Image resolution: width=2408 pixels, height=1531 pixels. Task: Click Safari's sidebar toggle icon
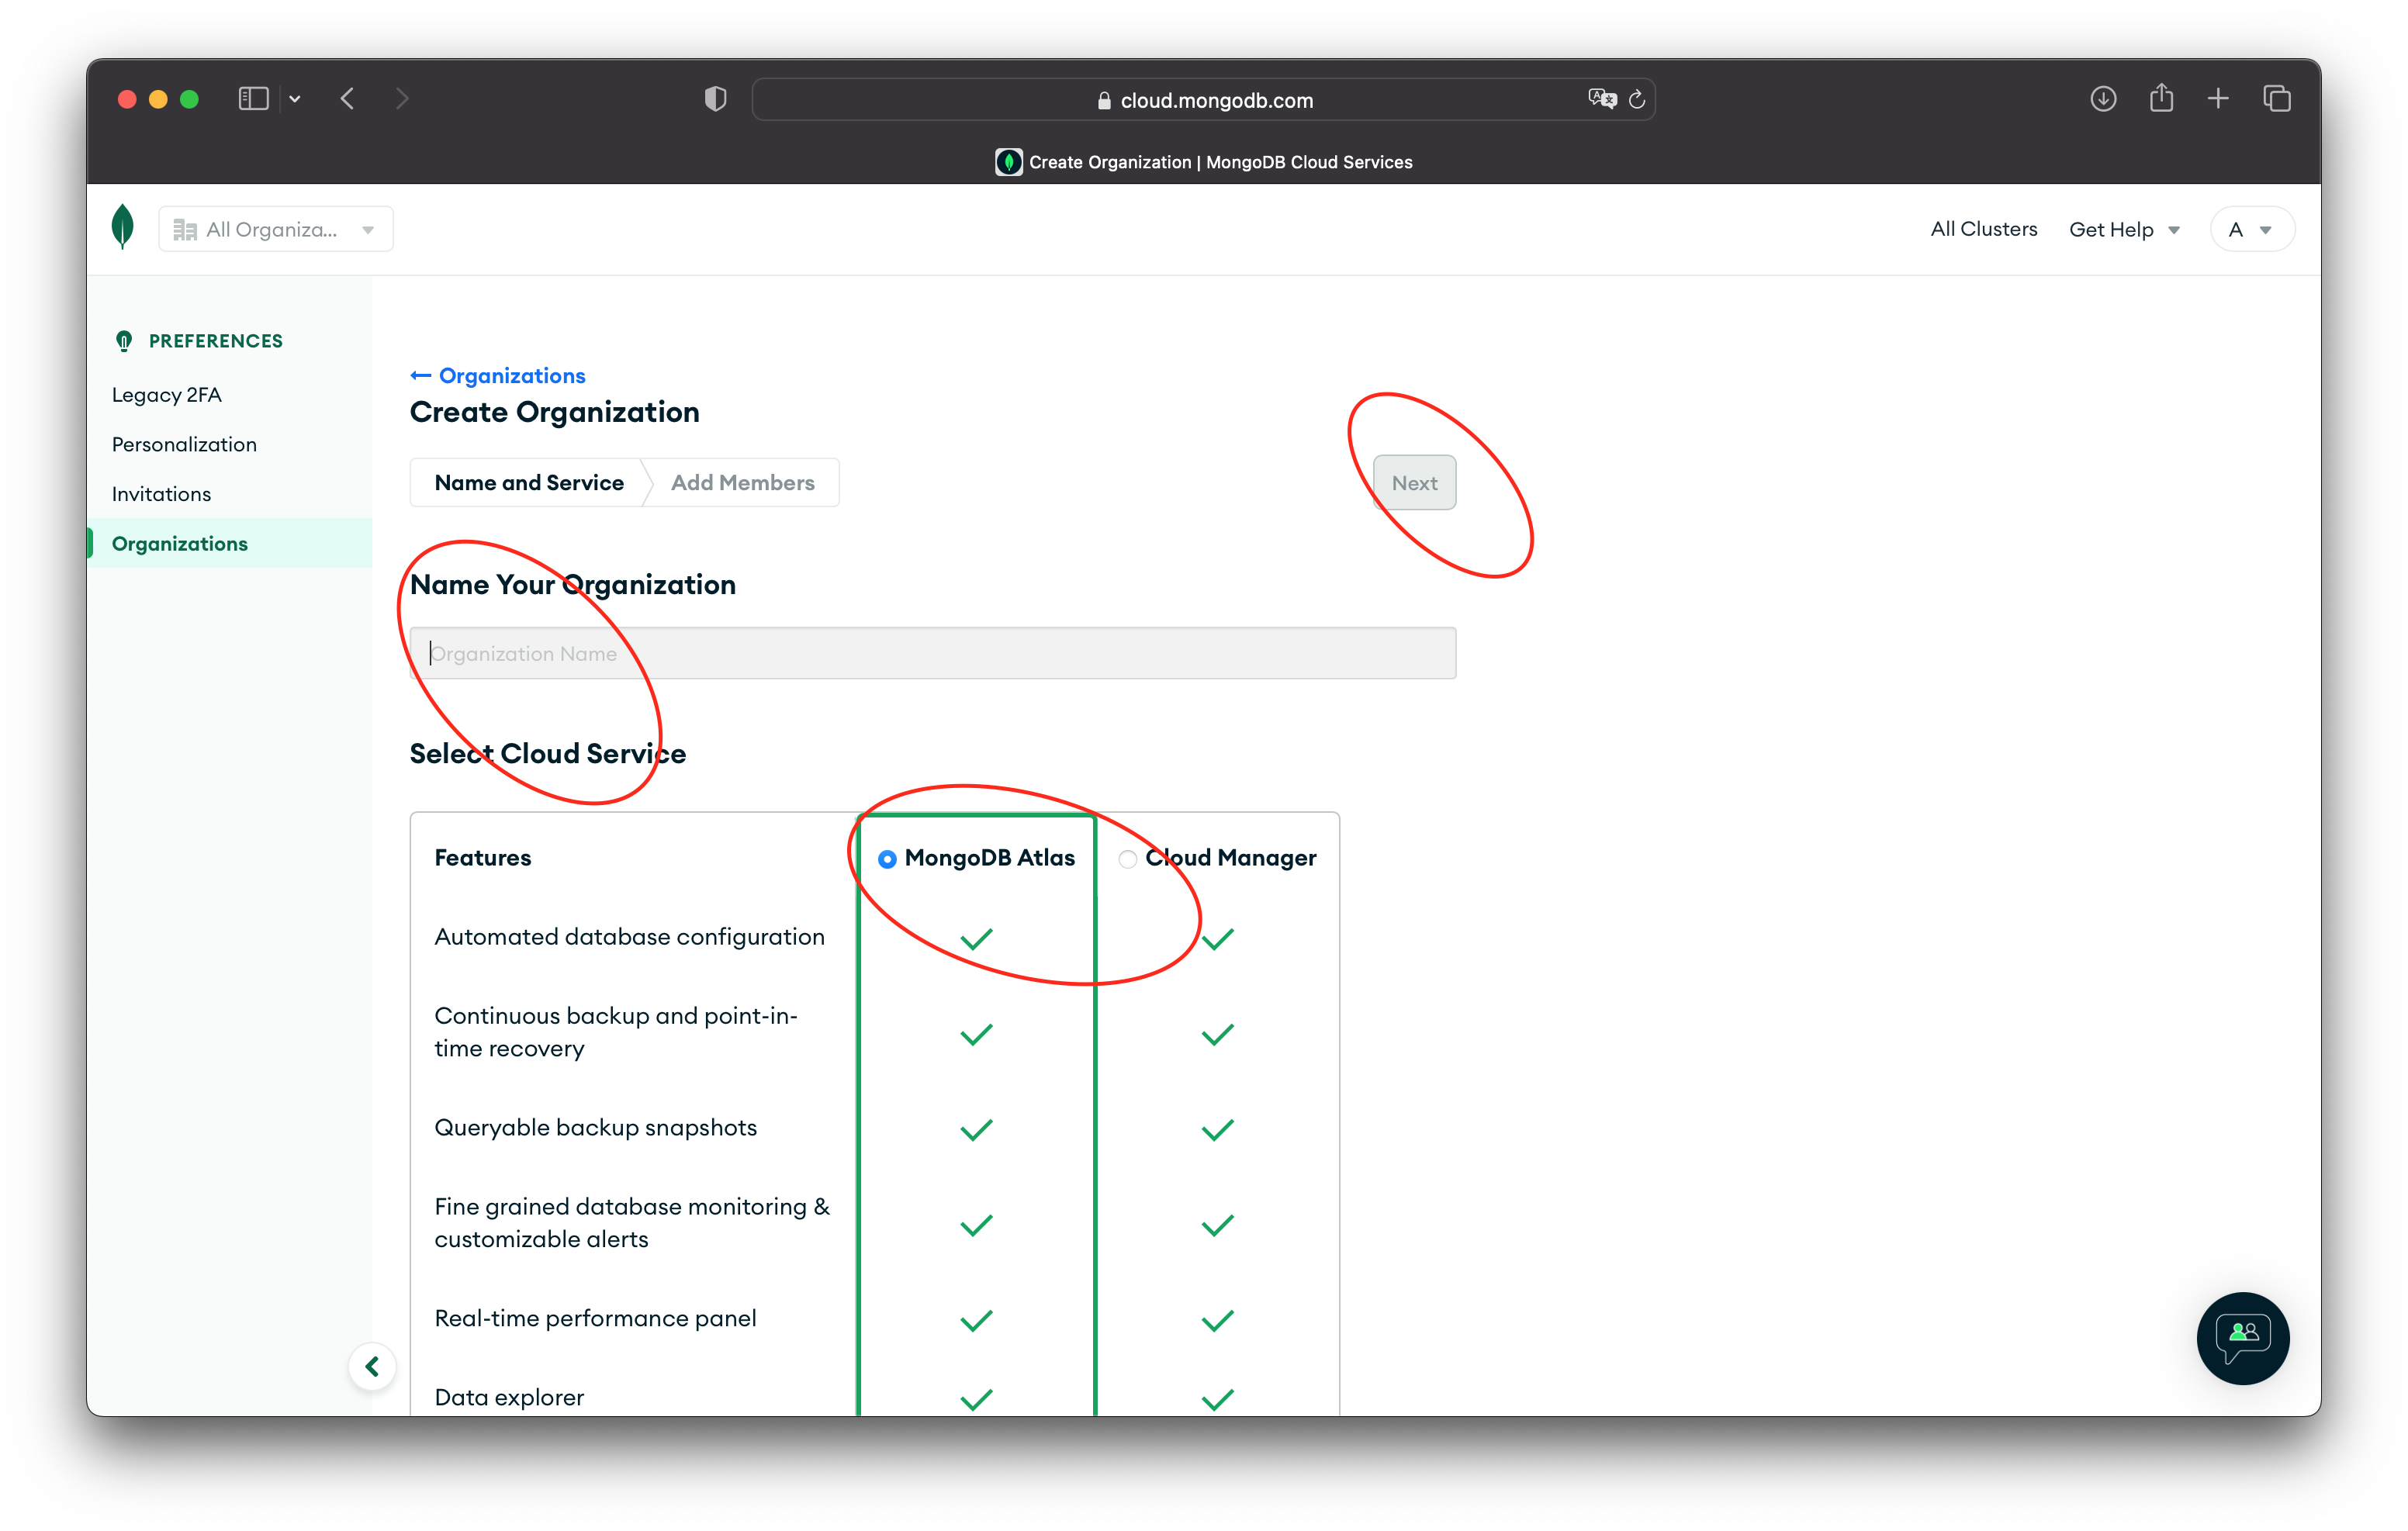[254, 99]
